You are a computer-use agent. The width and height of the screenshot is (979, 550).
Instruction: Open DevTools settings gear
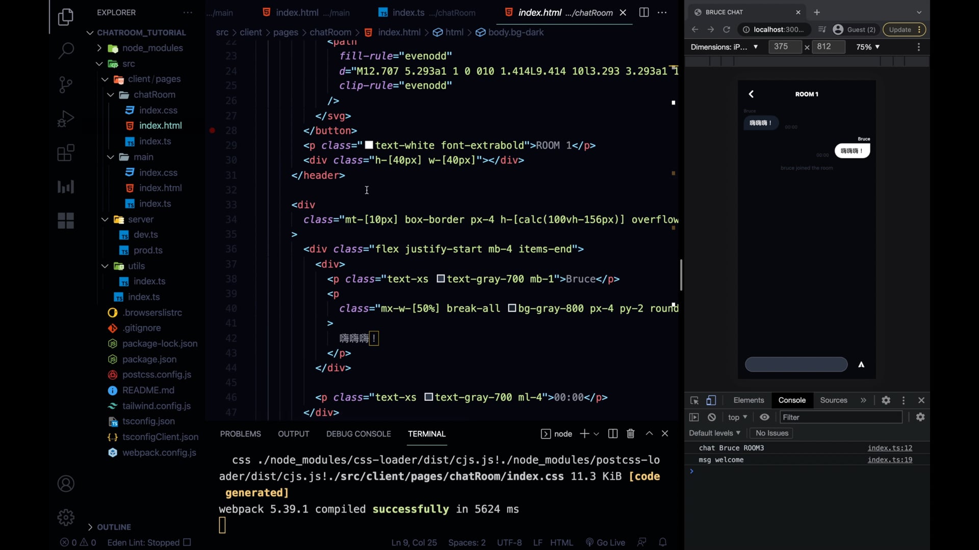(x=886, y=400)
